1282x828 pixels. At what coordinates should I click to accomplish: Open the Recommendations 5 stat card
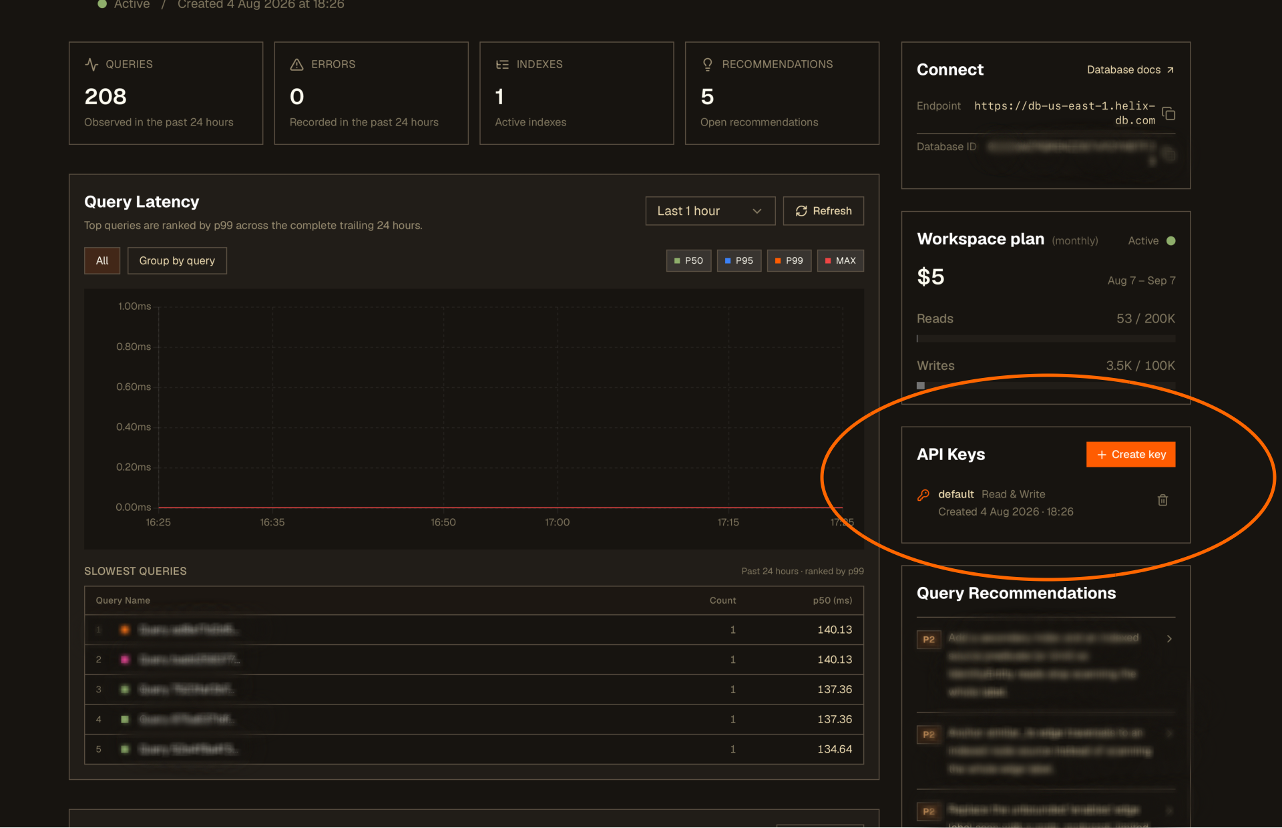(x=782, y=93)
